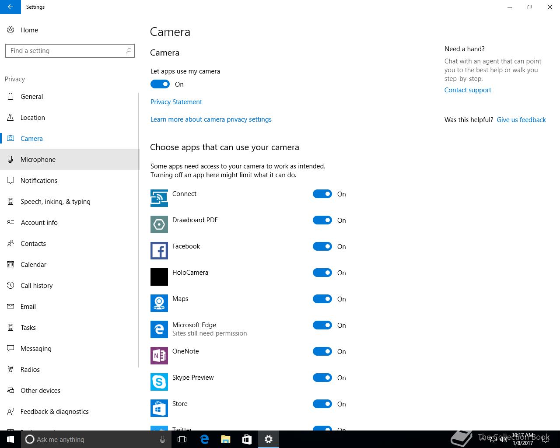
Task: Click the Cortana microphone icon on the taskbar
Action: pos(162,439)
